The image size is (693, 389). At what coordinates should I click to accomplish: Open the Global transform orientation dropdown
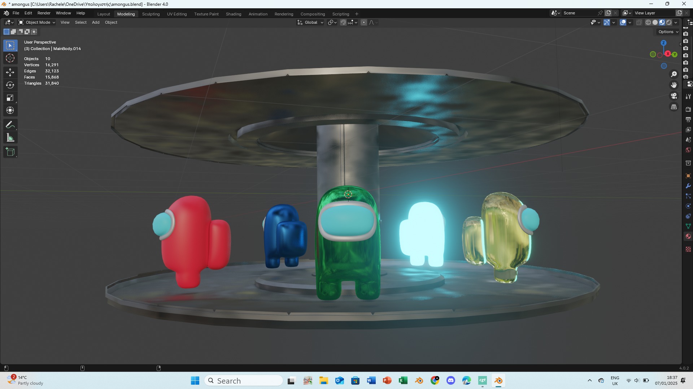pyautogui.click(x=310, y=22)
